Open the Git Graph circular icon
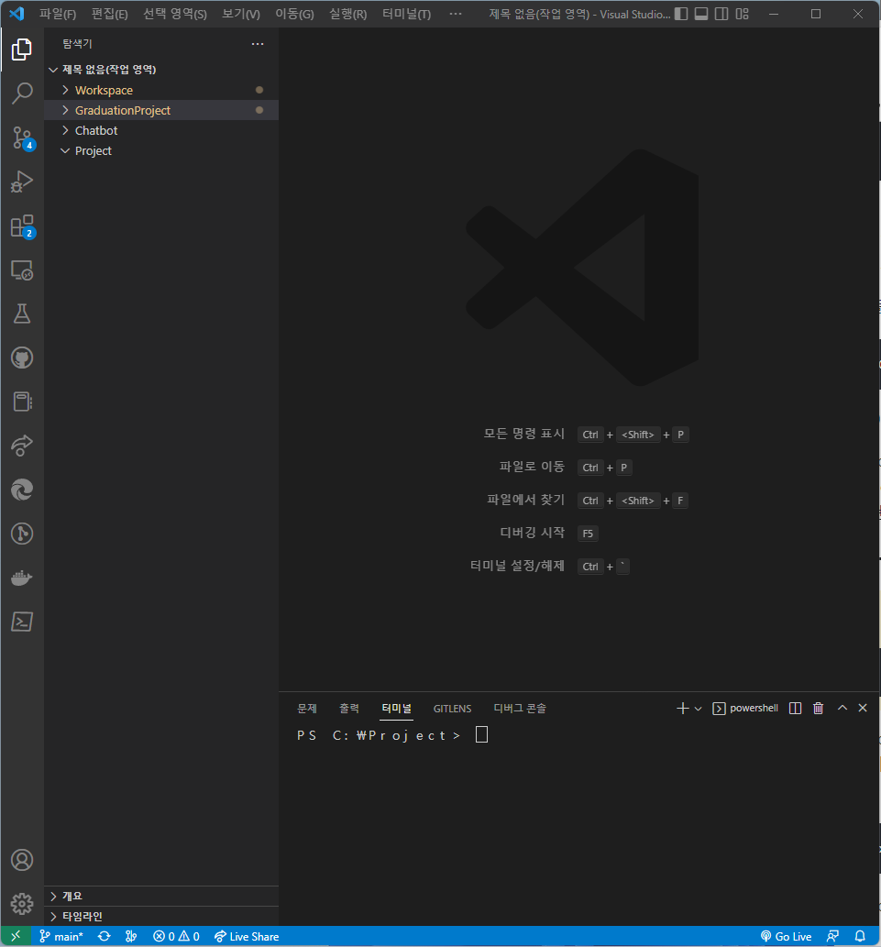 tap(22, 534)
